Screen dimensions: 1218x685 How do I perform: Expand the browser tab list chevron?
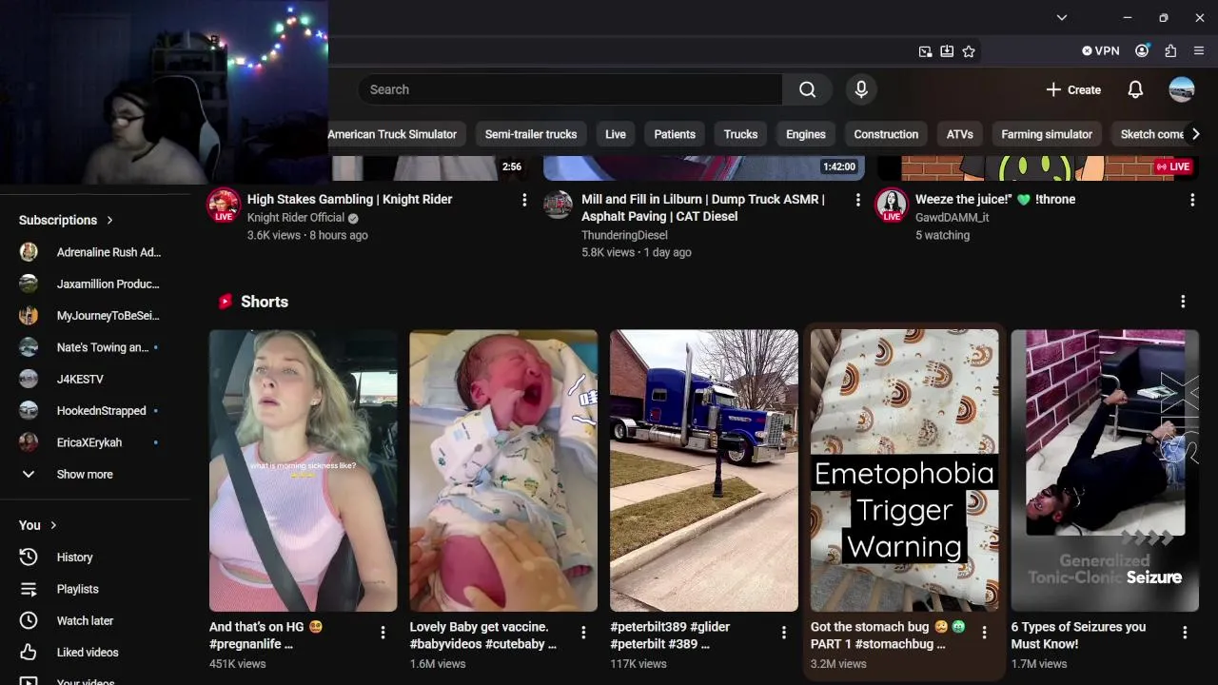pyautogui.click(x=1062, y=17)
